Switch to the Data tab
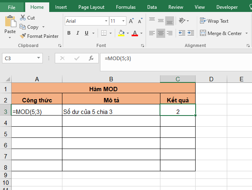Image resolution: width=252 pixels, height=190 pixels. [152, 7]
